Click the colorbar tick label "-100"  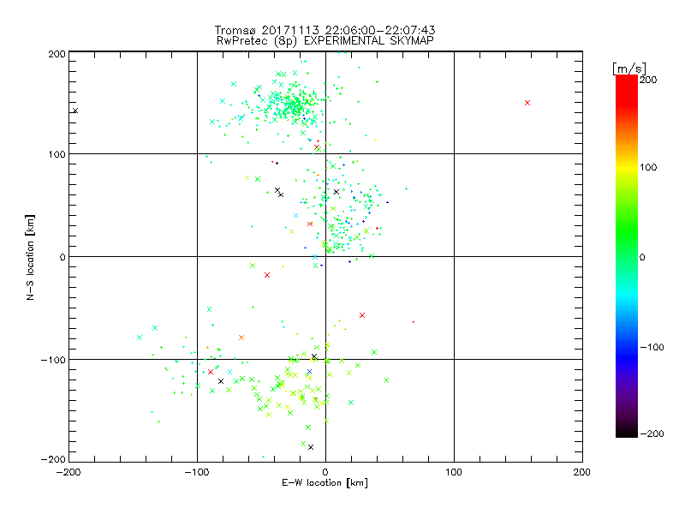(652, 347)
